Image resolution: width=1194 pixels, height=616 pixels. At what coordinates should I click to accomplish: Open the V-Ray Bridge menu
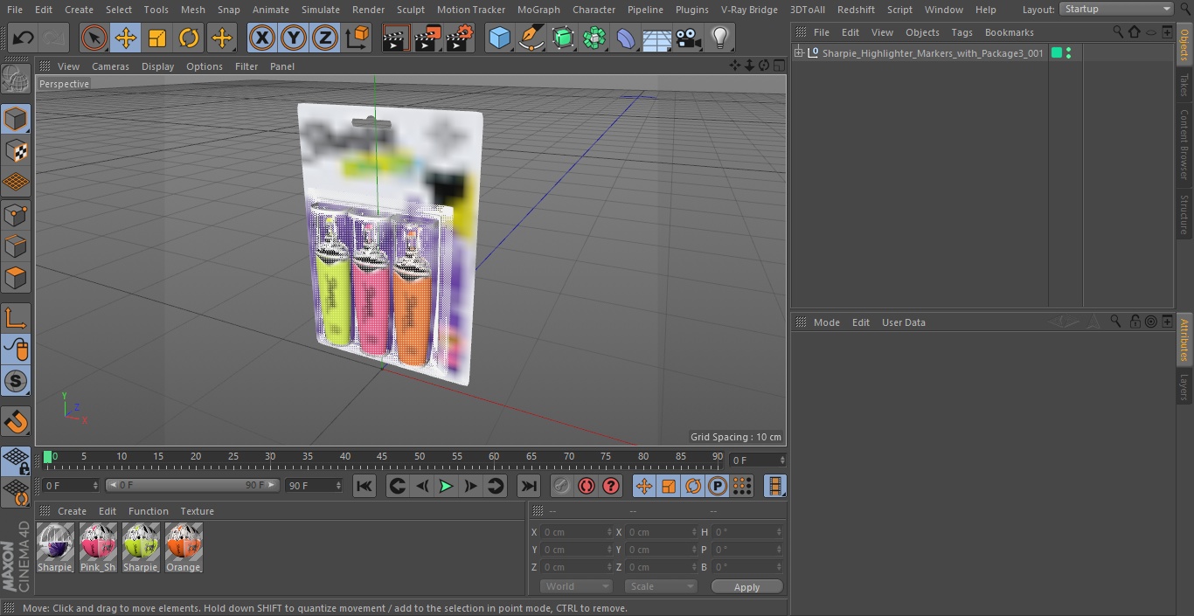point(749,10)
